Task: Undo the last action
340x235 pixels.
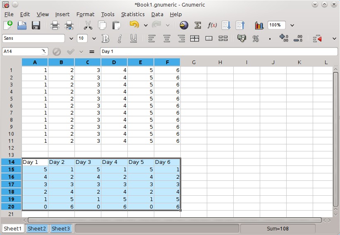Action: pyautogui.click(x=134, y=25)
